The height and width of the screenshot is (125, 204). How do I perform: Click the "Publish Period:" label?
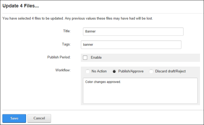59,57
